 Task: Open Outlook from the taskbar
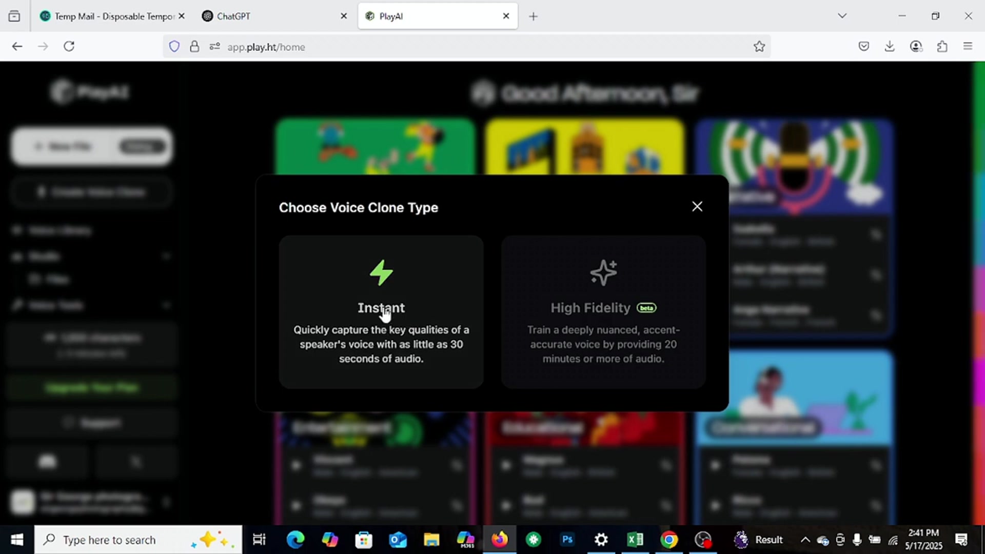398,540
